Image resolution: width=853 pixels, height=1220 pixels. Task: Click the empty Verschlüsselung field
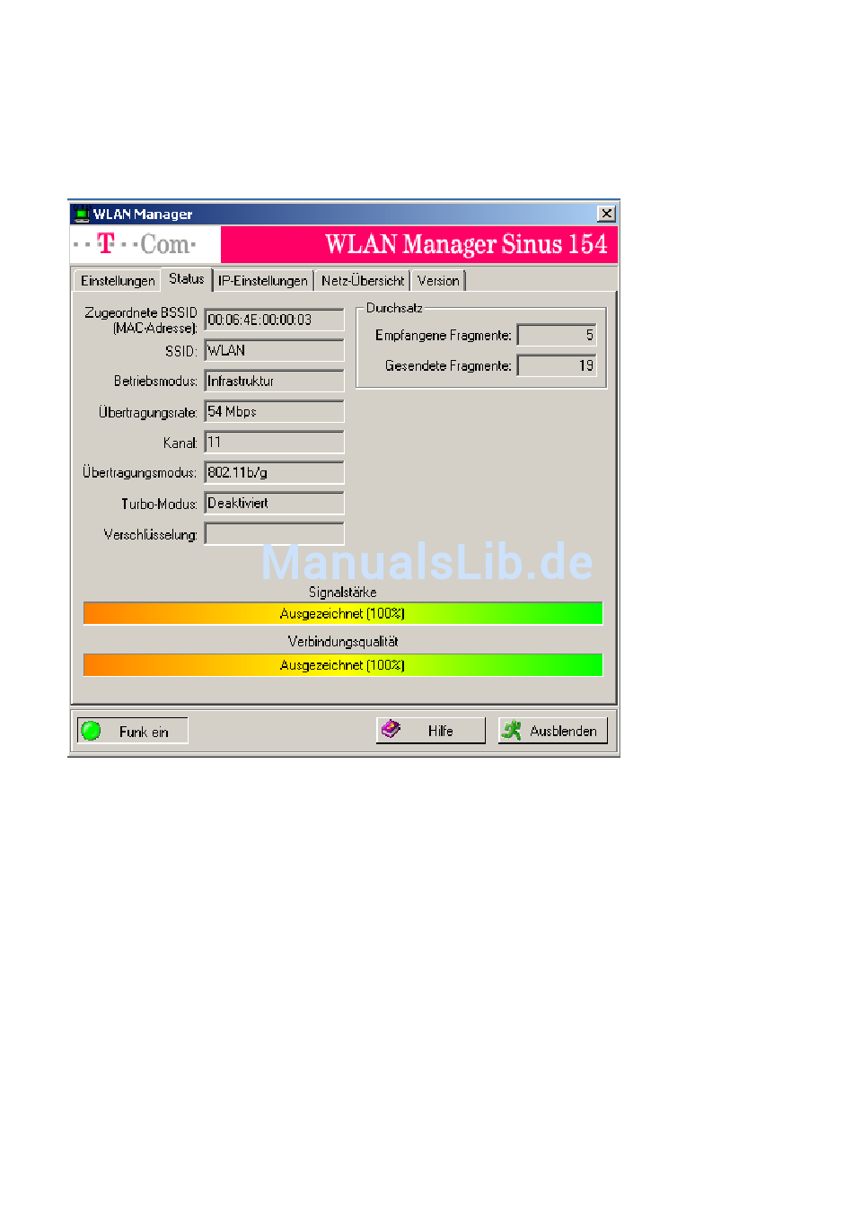click(274, 533)
